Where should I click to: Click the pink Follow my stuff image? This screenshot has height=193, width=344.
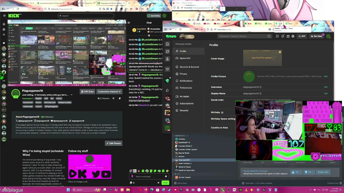(89, 166)
